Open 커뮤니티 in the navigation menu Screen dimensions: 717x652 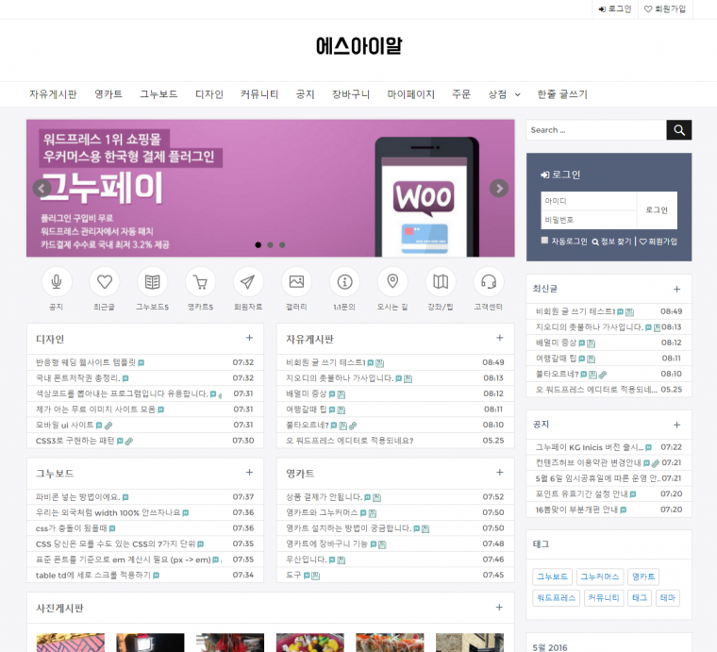pos(259,94)
